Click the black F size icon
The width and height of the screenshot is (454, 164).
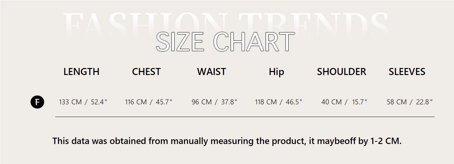(37, 102)
